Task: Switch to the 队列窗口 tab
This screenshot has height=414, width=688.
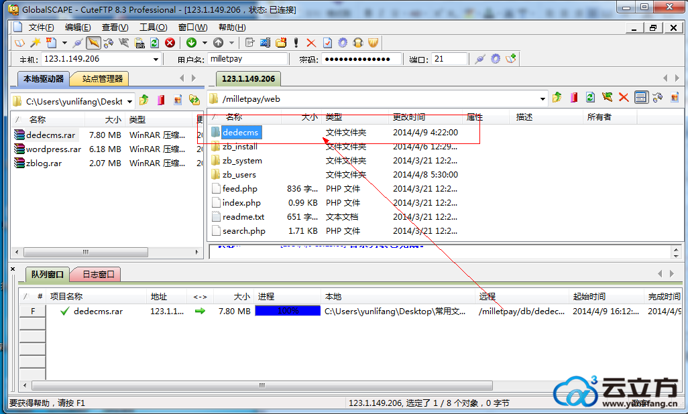Action: point(47,275)
